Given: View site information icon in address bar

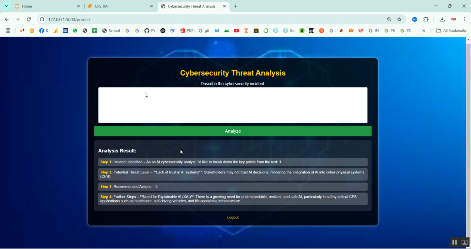Looking at the screenshot, I should pos(42,19).
